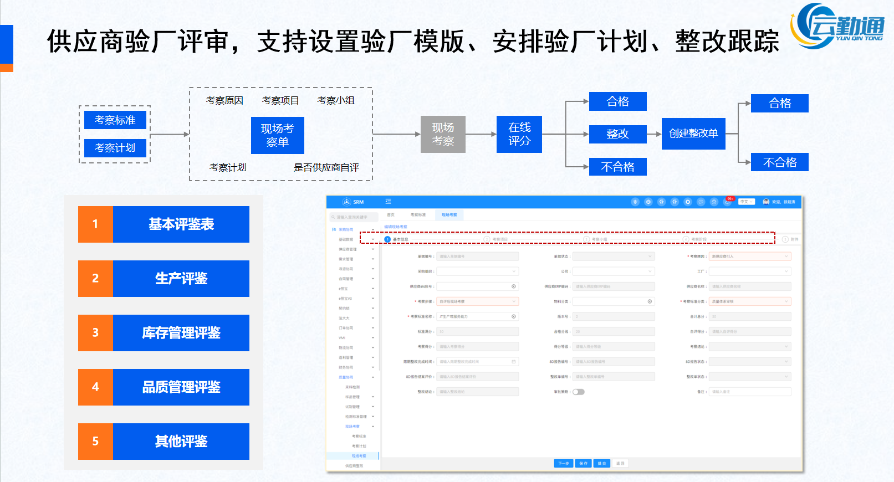Select the 现场考察 tab
The width and height of the screenshot is (894, 482).
449,214
